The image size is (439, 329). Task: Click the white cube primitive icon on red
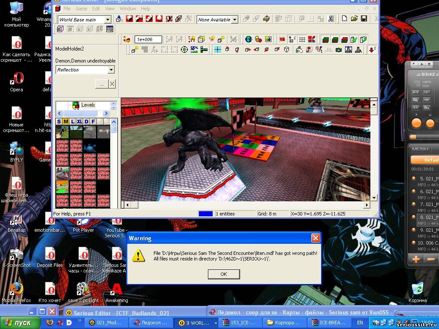click(129, 19)
